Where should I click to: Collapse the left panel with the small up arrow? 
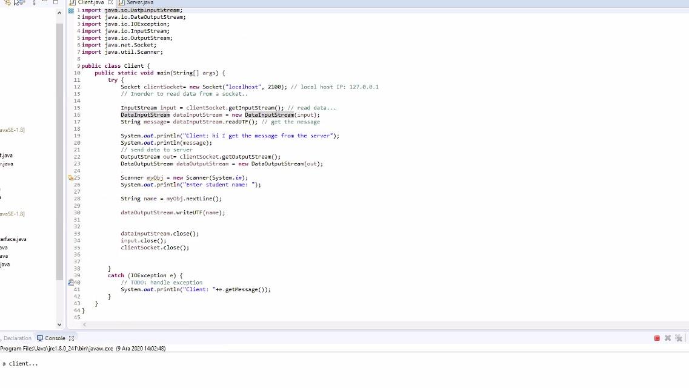(x=59, y=12)
